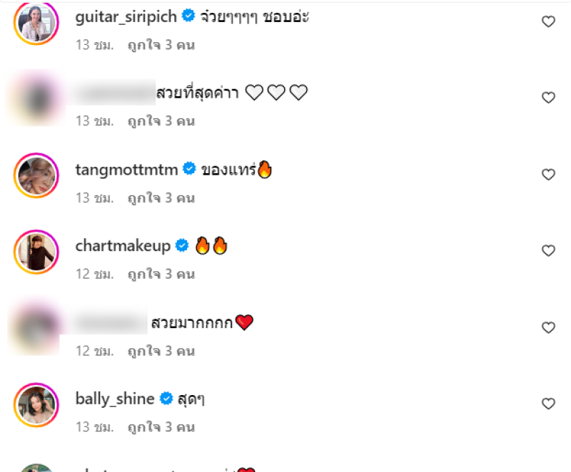The height and width of the screenshot is (472, 571).
Task: View the 3 likes on tangmottmtm's comment
Action: [161, 198]
